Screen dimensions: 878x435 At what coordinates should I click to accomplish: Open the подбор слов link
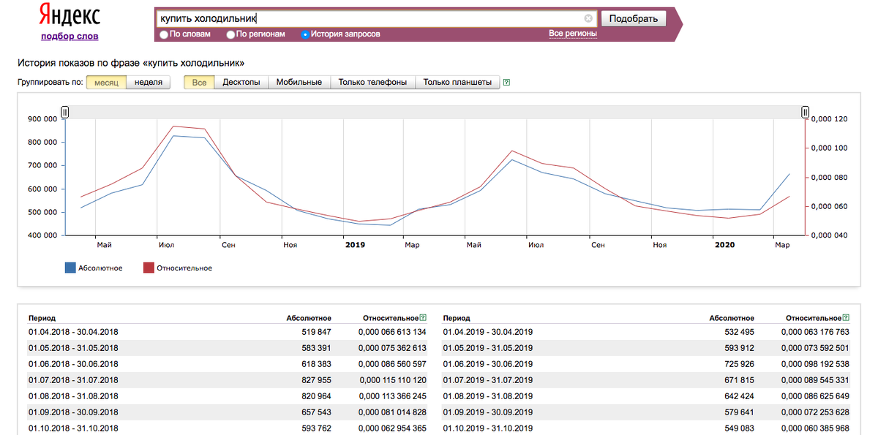point(70,36)
